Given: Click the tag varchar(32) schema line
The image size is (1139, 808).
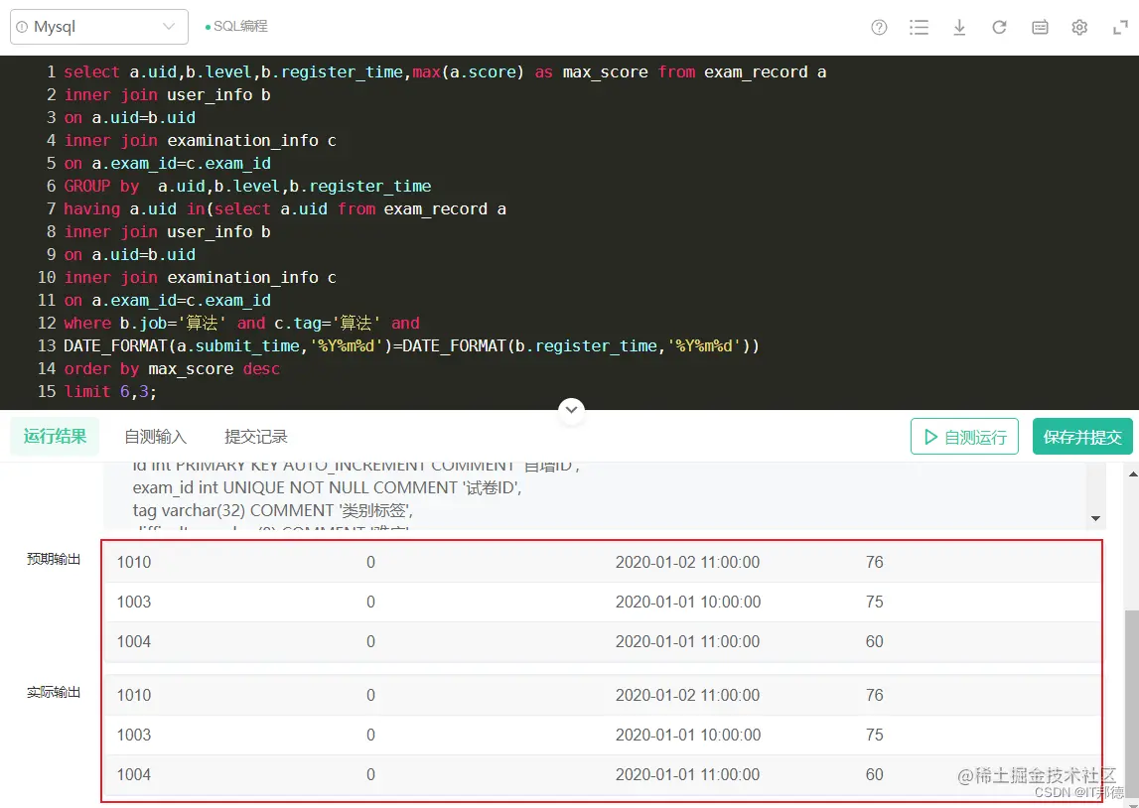Looking at the screenshot, I should point(272,510).
